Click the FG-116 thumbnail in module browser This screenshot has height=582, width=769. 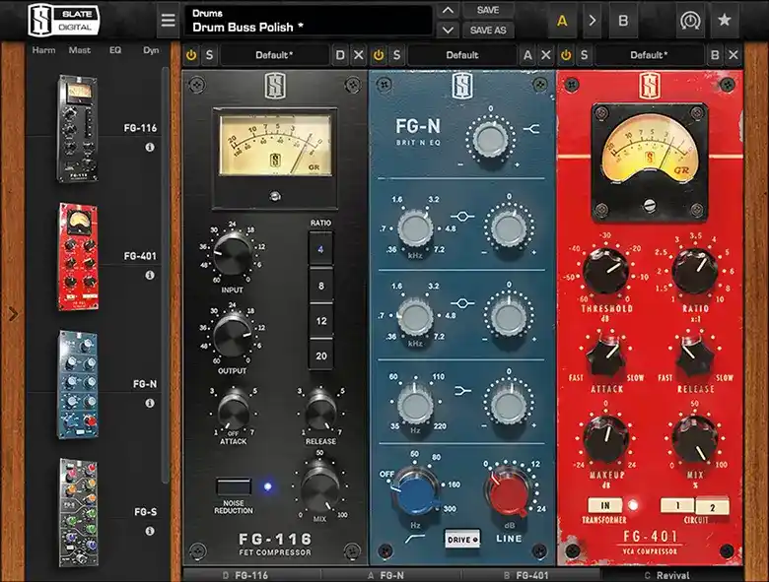point(79,129)
